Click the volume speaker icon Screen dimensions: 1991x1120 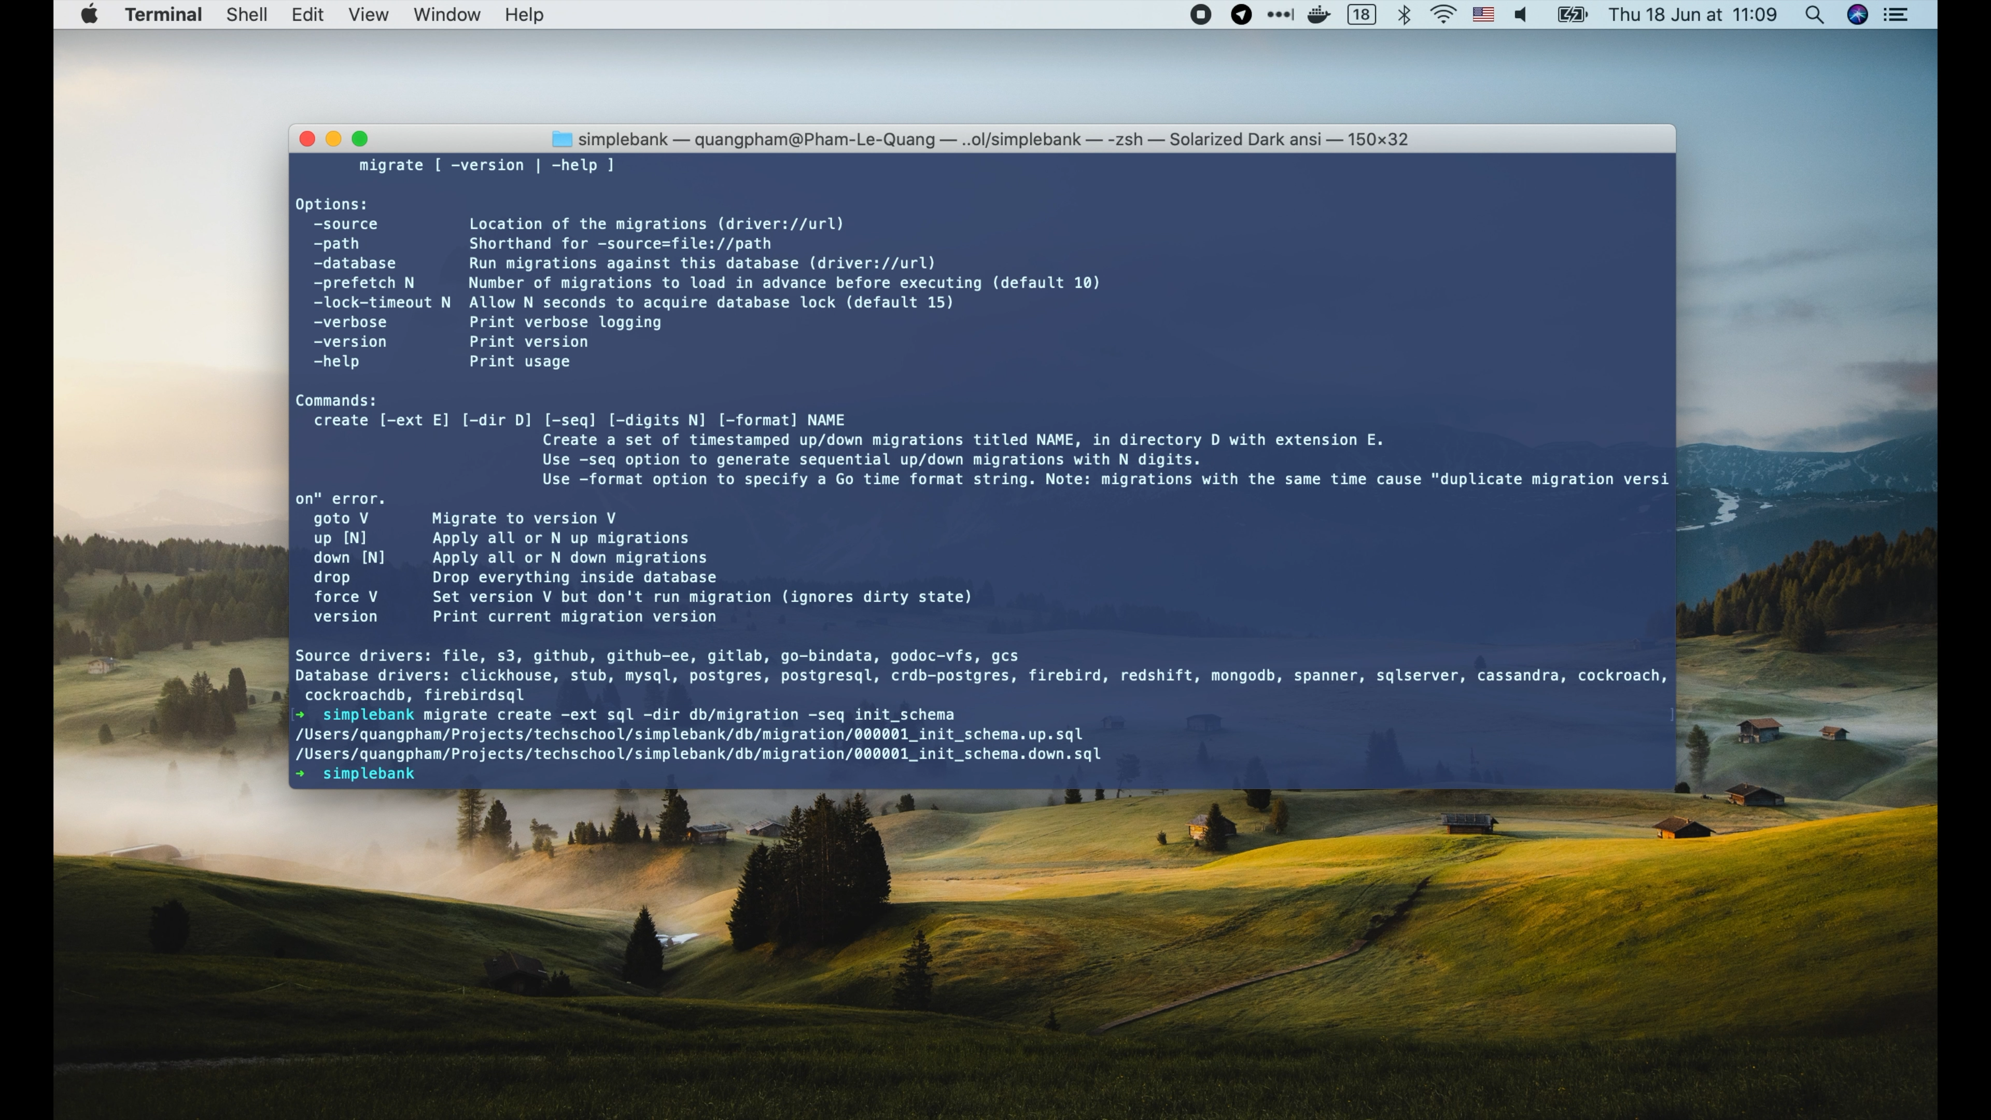(x=1520, y=15)
